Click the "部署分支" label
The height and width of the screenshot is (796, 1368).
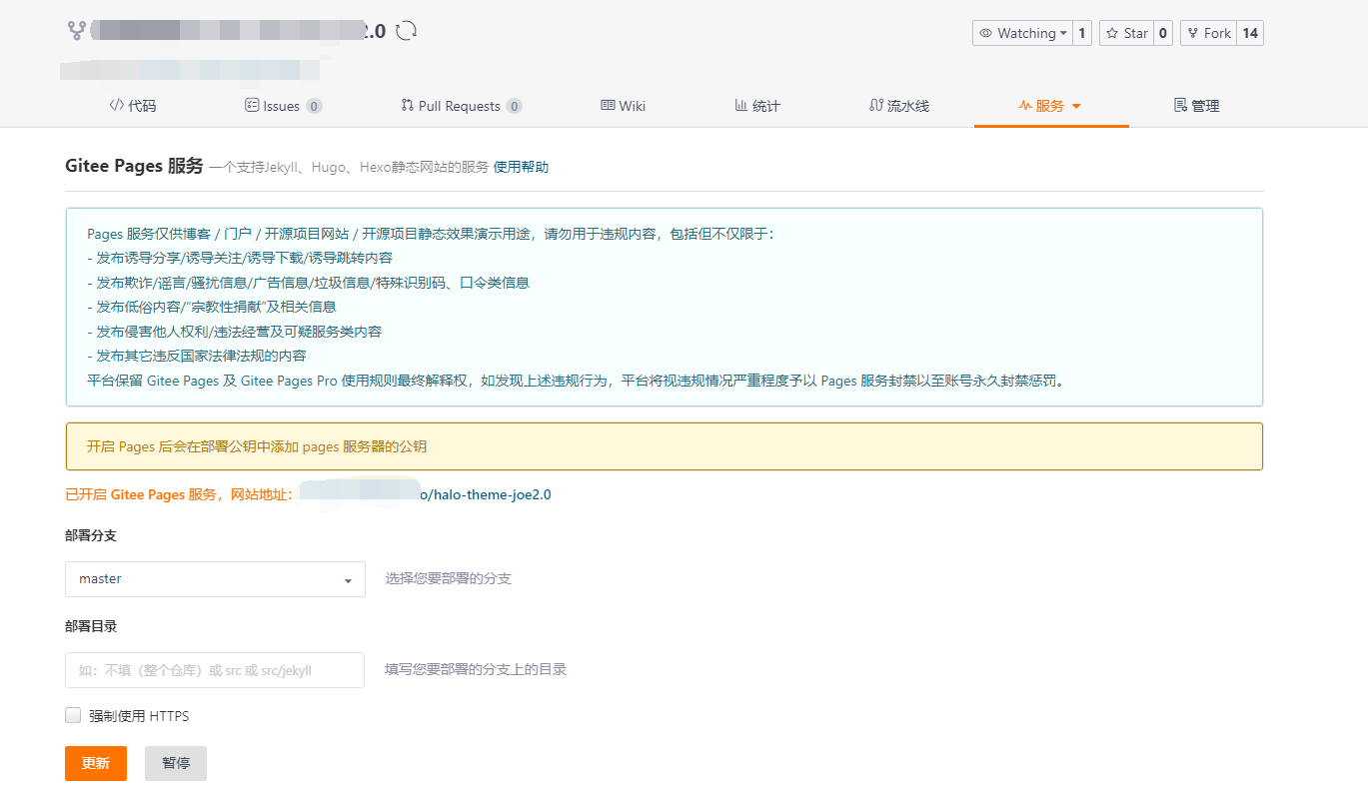(x=91, y=536)
